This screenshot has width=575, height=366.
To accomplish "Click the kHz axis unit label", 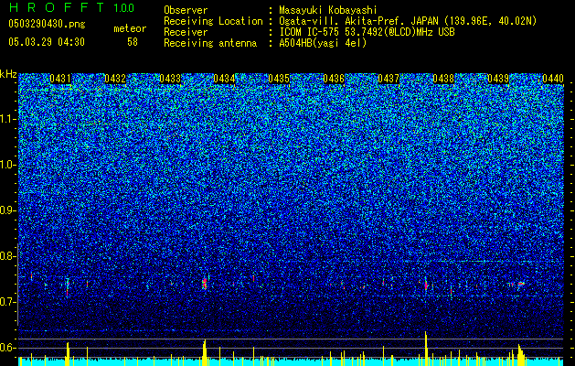I will (8, 74).
